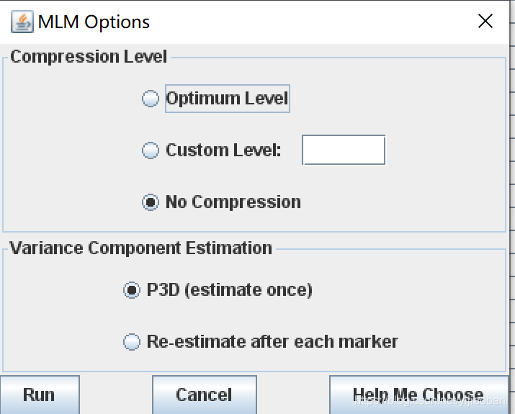The image size is (515, 414).
Task: Select the P3D radio circle
Action: [x=132, y=290]
